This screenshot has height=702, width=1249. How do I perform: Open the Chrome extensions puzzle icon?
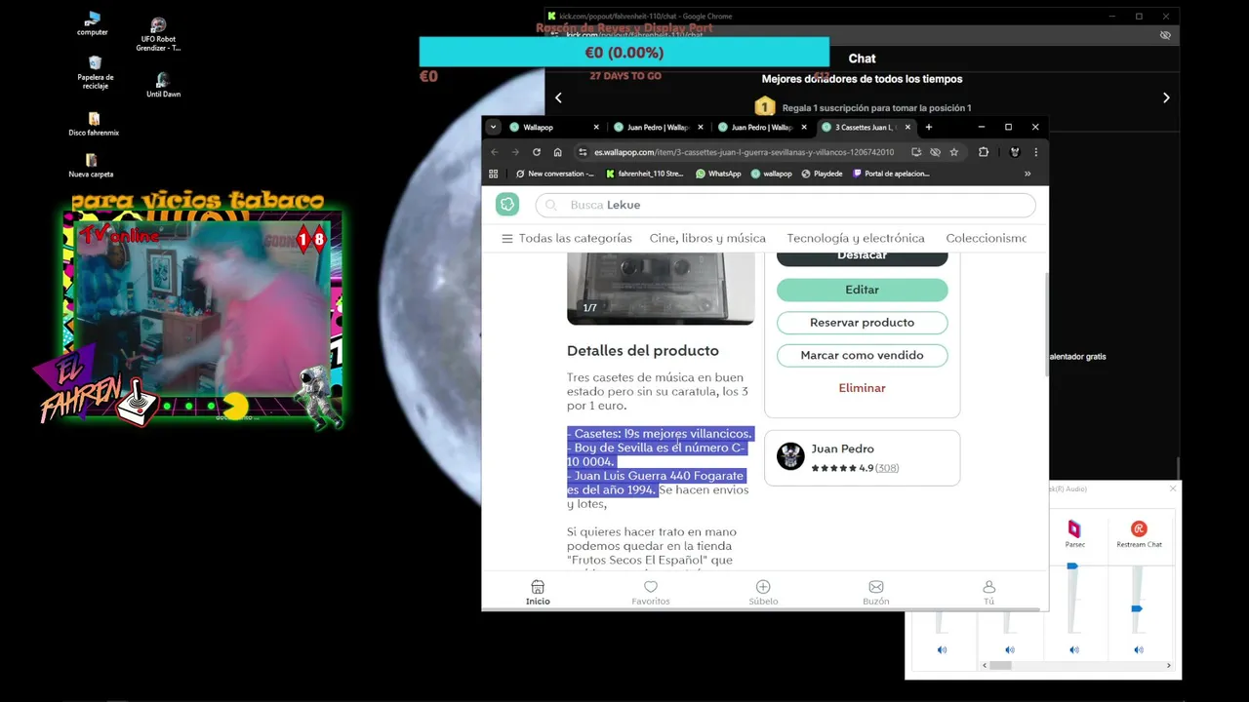click(984, 152)
